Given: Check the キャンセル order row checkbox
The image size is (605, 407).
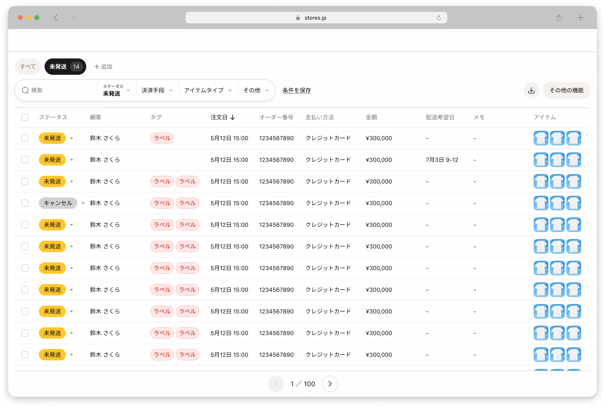Looking at the screenshot, I should [25, 203].
